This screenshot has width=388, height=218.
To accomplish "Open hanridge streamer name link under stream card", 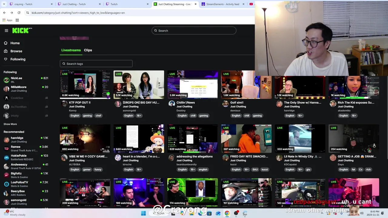I will [x=289, y=111].
